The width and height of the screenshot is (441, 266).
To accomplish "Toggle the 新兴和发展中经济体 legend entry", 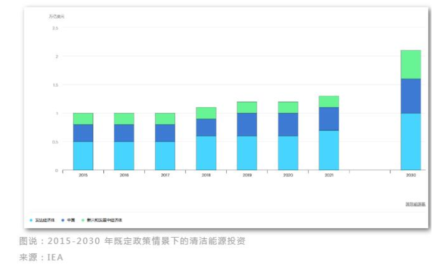I will (x=104, y=220).
